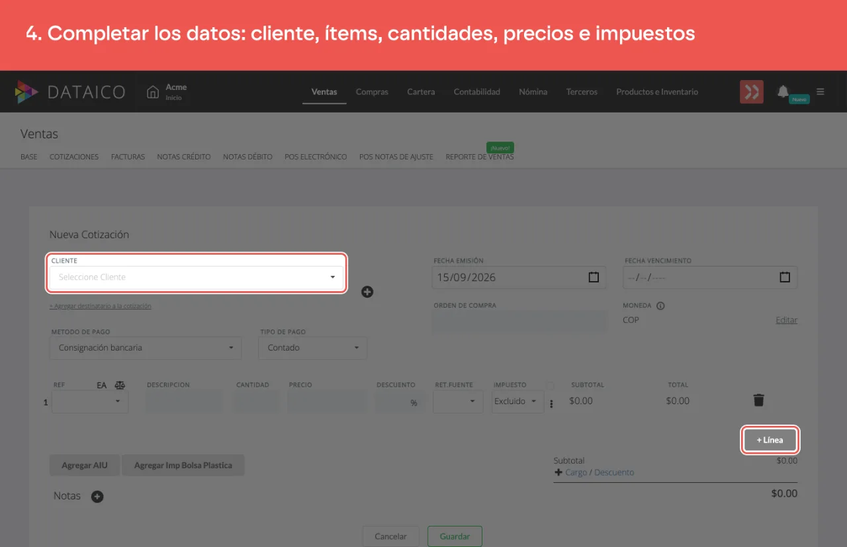Open notifications bell icon
The width and height of the screenshot is (847, 547).
point(783,91)
